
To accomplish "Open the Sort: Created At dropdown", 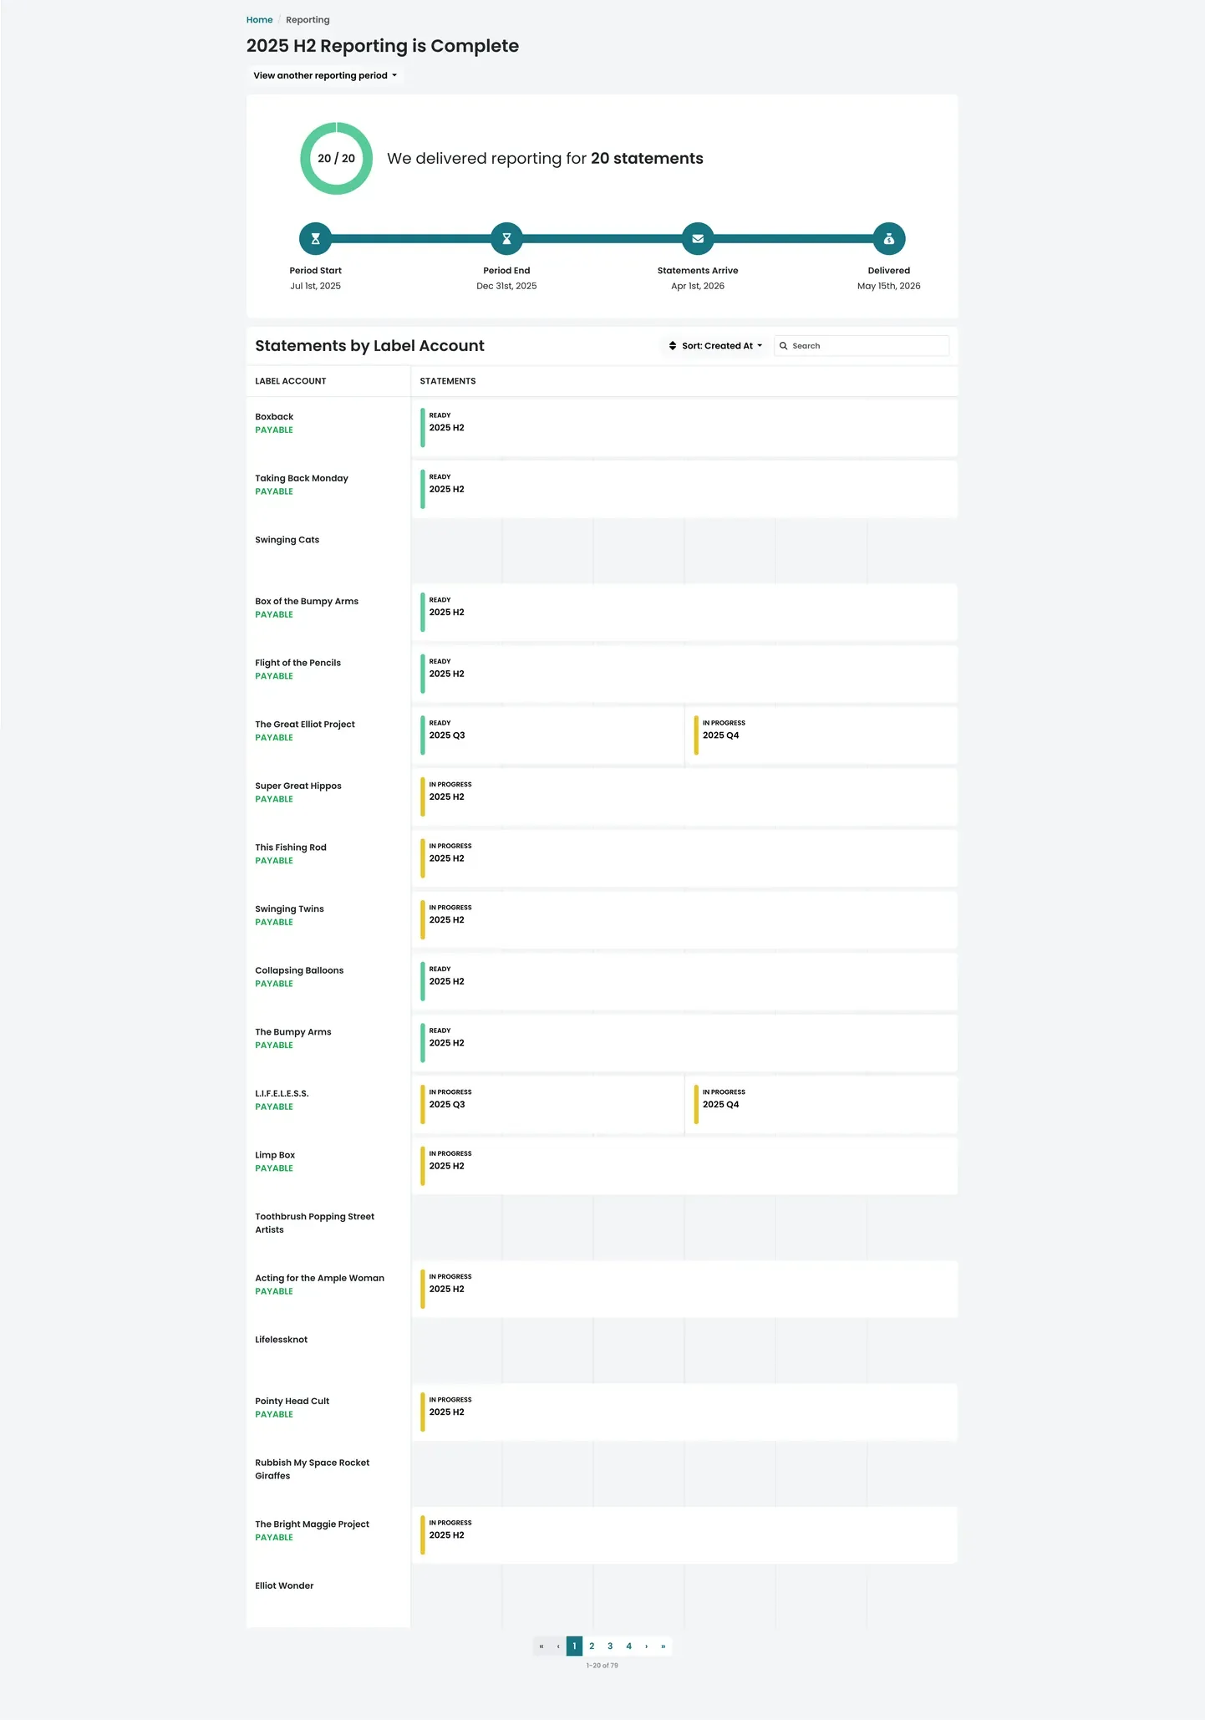I will click(715, 346).
